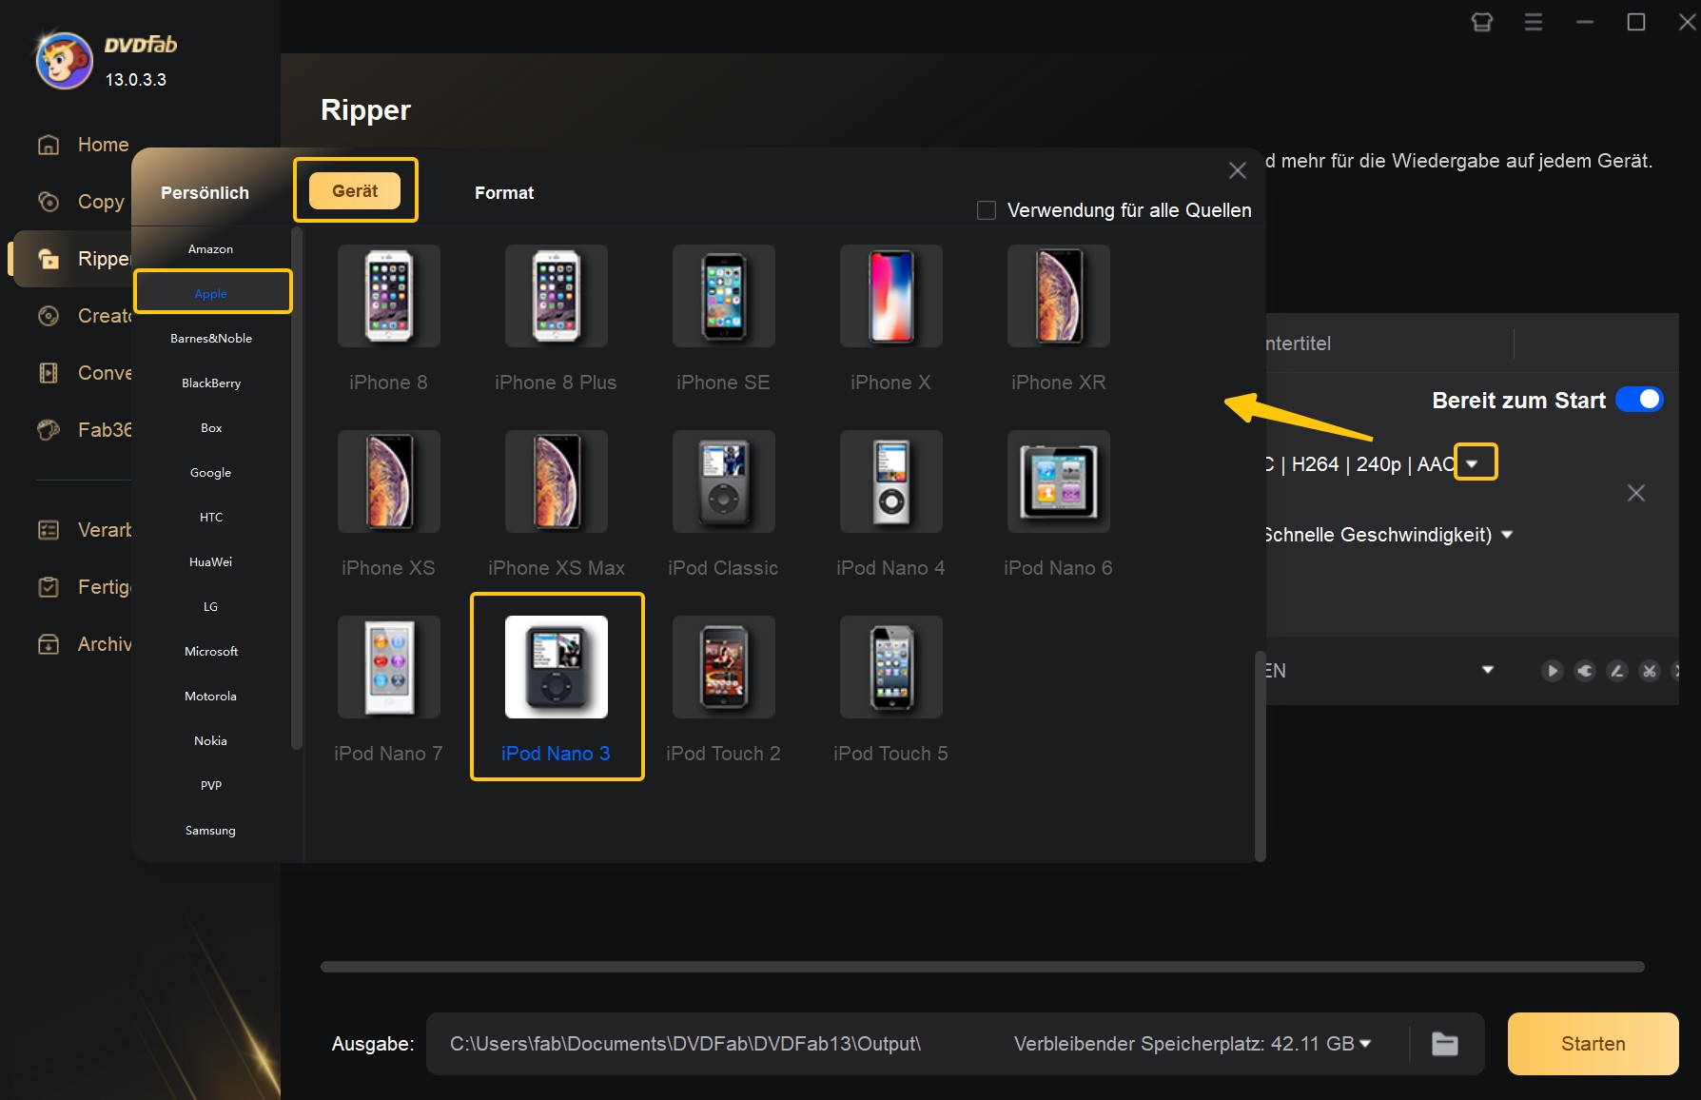This screenshot has width=1701, height=1100.
Task: Click the play preview icon
Action: (1552, 671)
